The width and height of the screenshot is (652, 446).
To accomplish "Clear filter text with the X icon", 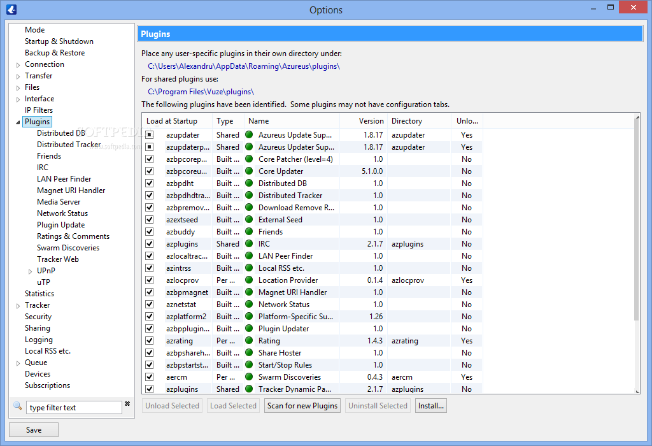I will tap(127, 403).
